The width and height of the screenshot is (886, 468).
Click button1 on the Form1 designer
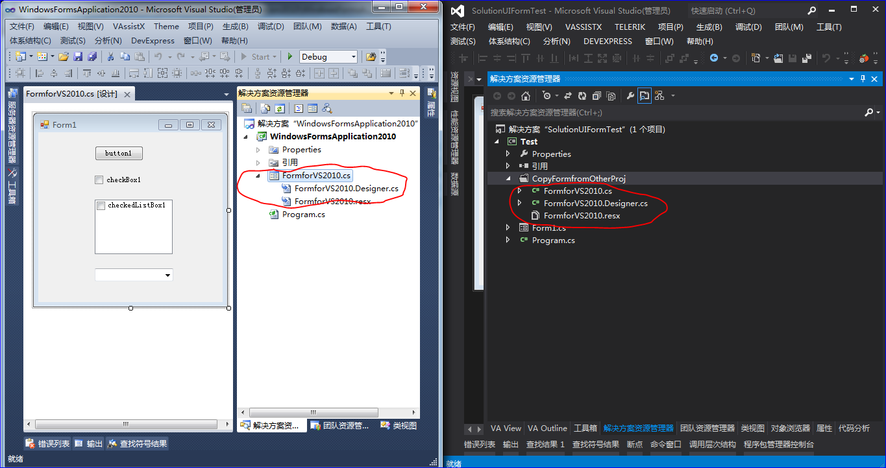(119, 154)
